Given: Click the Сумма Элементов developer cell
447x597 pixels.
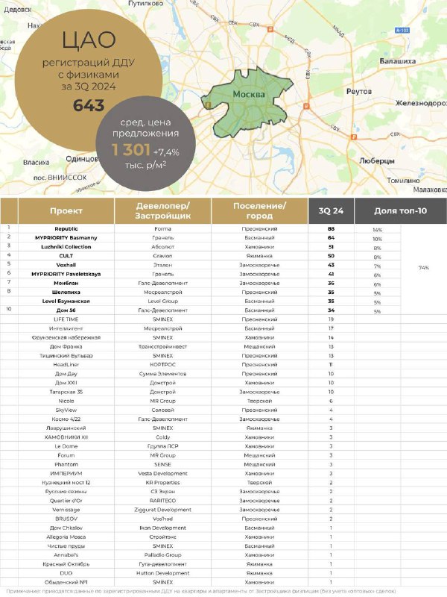Looking at the screenshot, I should click(x=162, y=374).
